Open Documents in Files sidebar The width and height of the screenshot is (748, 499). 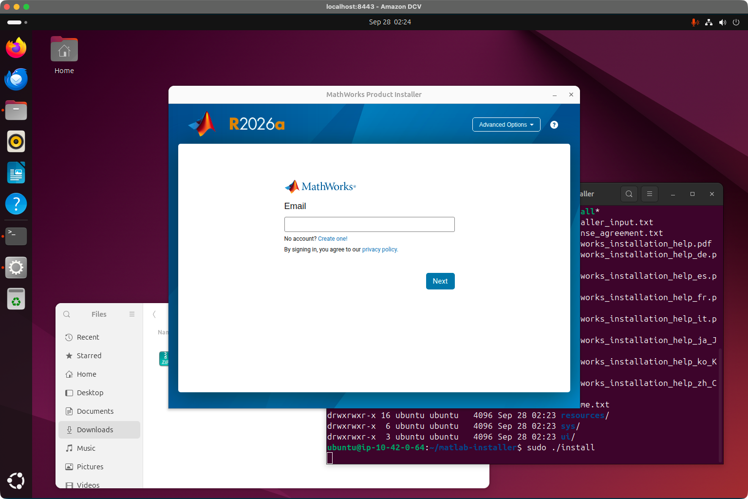tap(99, 411)
